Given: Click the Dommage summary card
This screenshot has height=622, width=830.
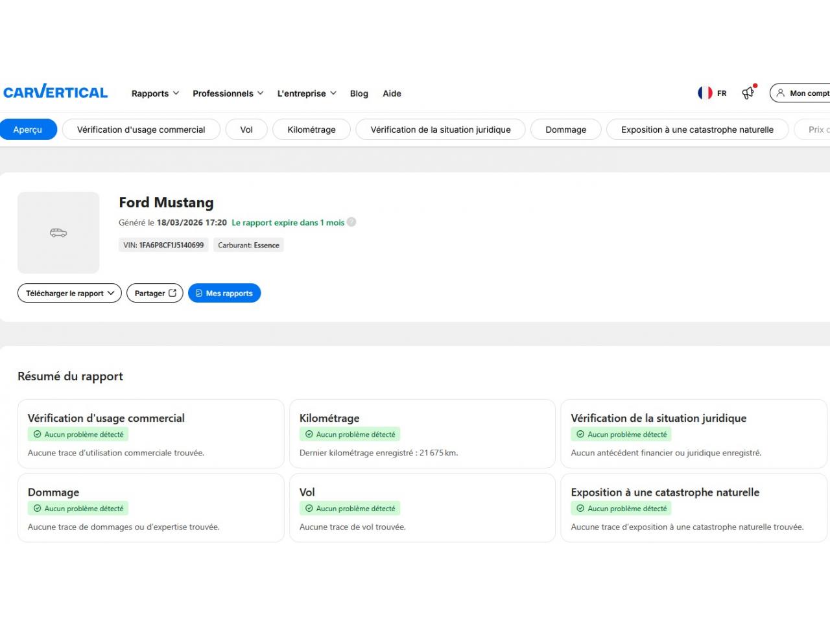Looking at the screenshot, I should [150, 507].
